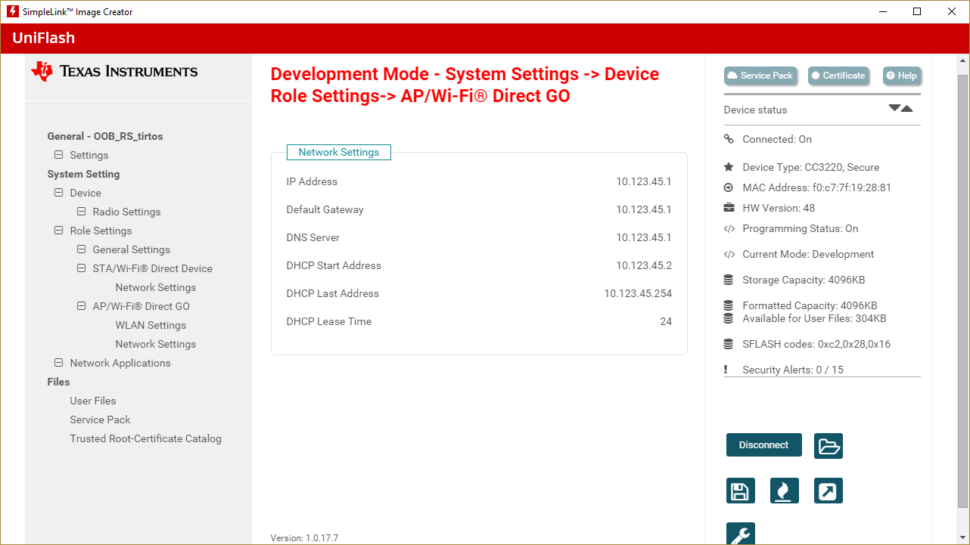The width and height of the screenshot is (970, 545).
Task: Click the SimpleLink app icon in title bar
Action: 12,12
